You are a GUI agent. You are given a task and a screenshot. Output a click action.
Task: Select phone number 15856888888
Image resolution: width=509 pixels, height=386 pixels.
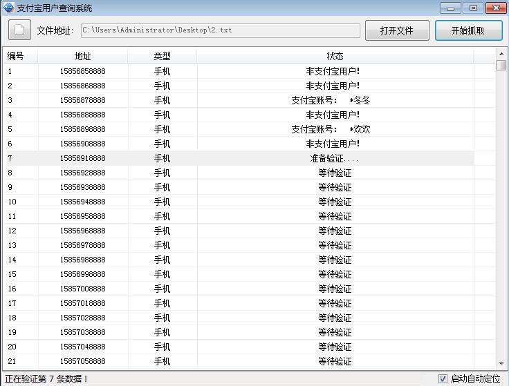pyautogui.click(x=82, y=115)
